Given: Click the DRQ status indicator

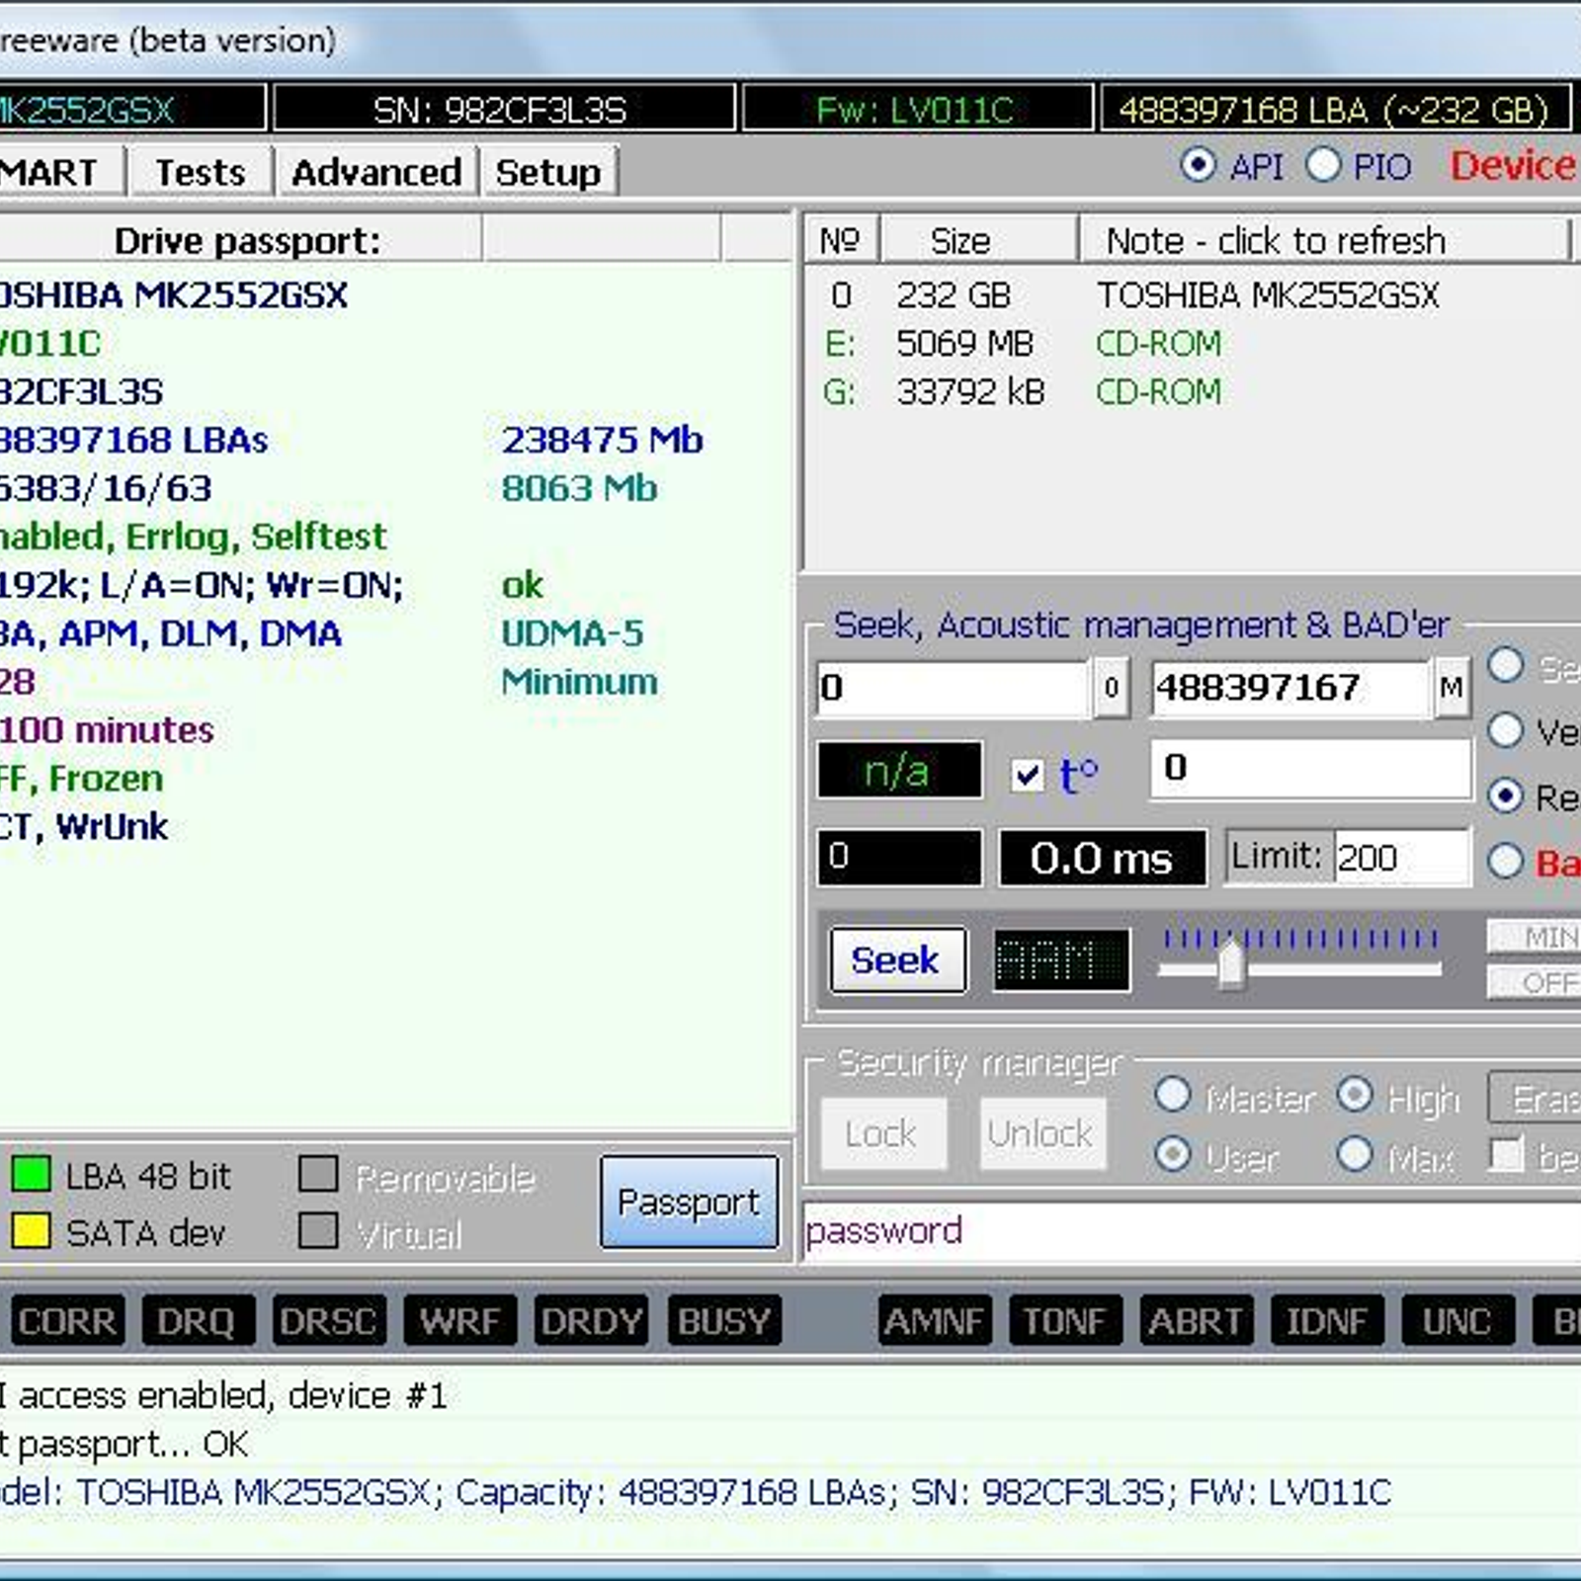Looking at the screenshot, I should pyautogui.click(x=197, y=1321).
